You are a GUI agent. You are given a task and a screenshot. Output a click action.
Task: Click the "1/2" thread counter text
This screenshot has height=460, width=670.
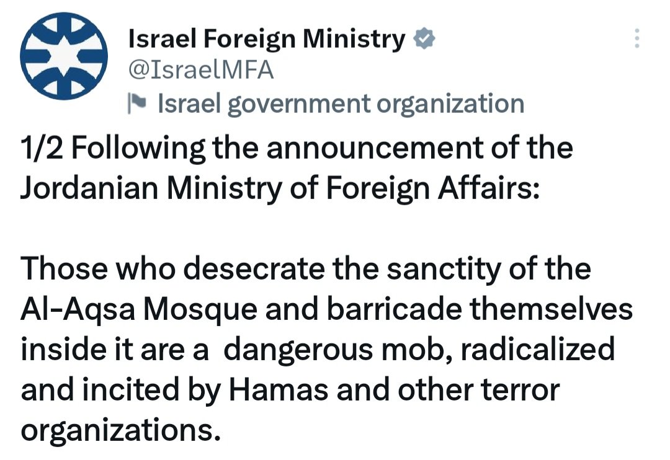coord(45,149)
